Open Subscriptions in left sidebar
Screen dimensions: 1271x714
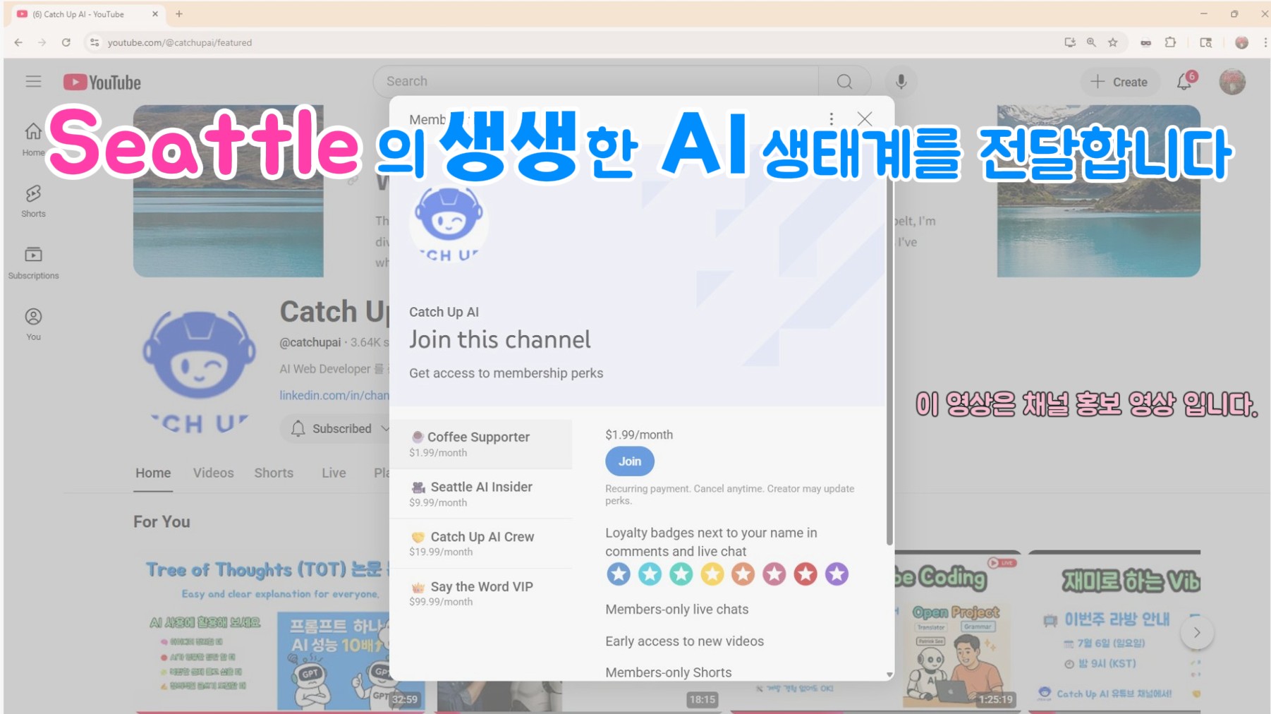click(33, 262)
